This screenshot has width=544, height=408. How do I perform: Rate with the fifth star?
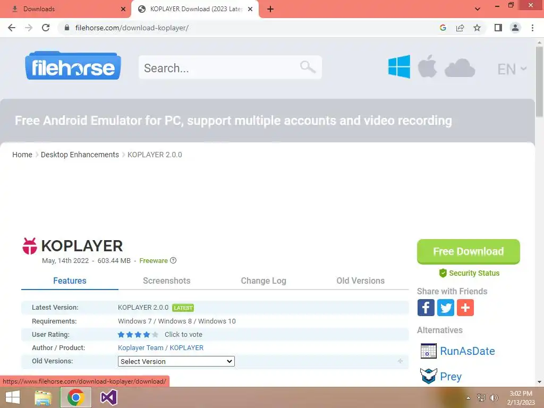pyautogui.click(x=155, y=335)
